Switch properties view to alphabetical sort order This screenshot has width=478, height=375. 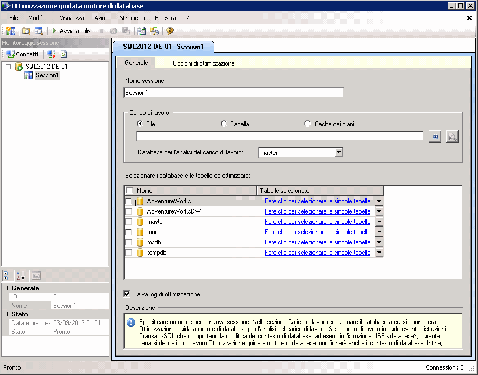pyautogui.click(x=21, y=275)
